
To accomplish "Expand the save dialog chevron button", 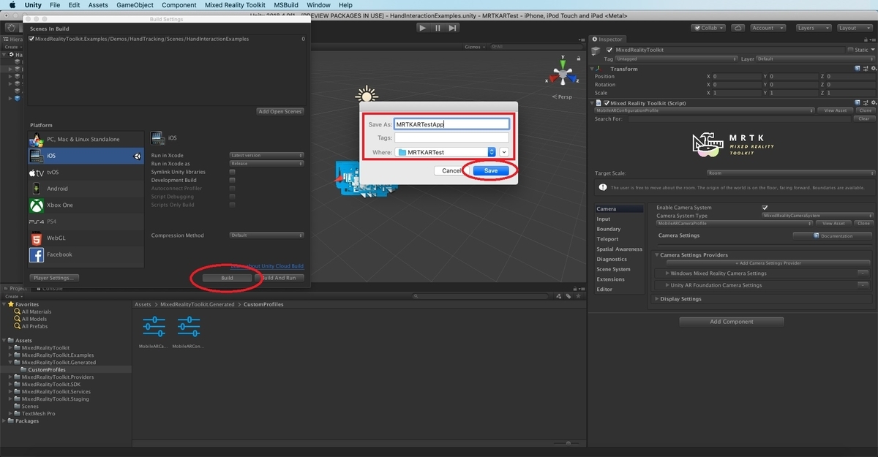I will [504, 151].
